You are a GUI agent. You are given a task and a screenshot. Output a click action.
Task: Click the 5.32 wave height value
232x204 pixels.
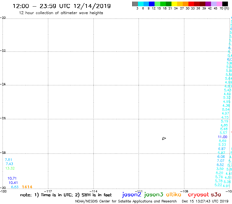point(227,98)
